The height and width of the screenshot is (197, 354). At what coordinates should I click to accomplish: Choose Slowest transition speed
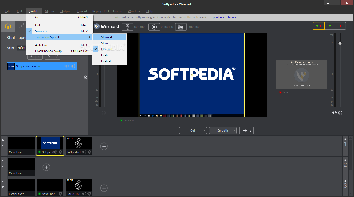[109, 37]
